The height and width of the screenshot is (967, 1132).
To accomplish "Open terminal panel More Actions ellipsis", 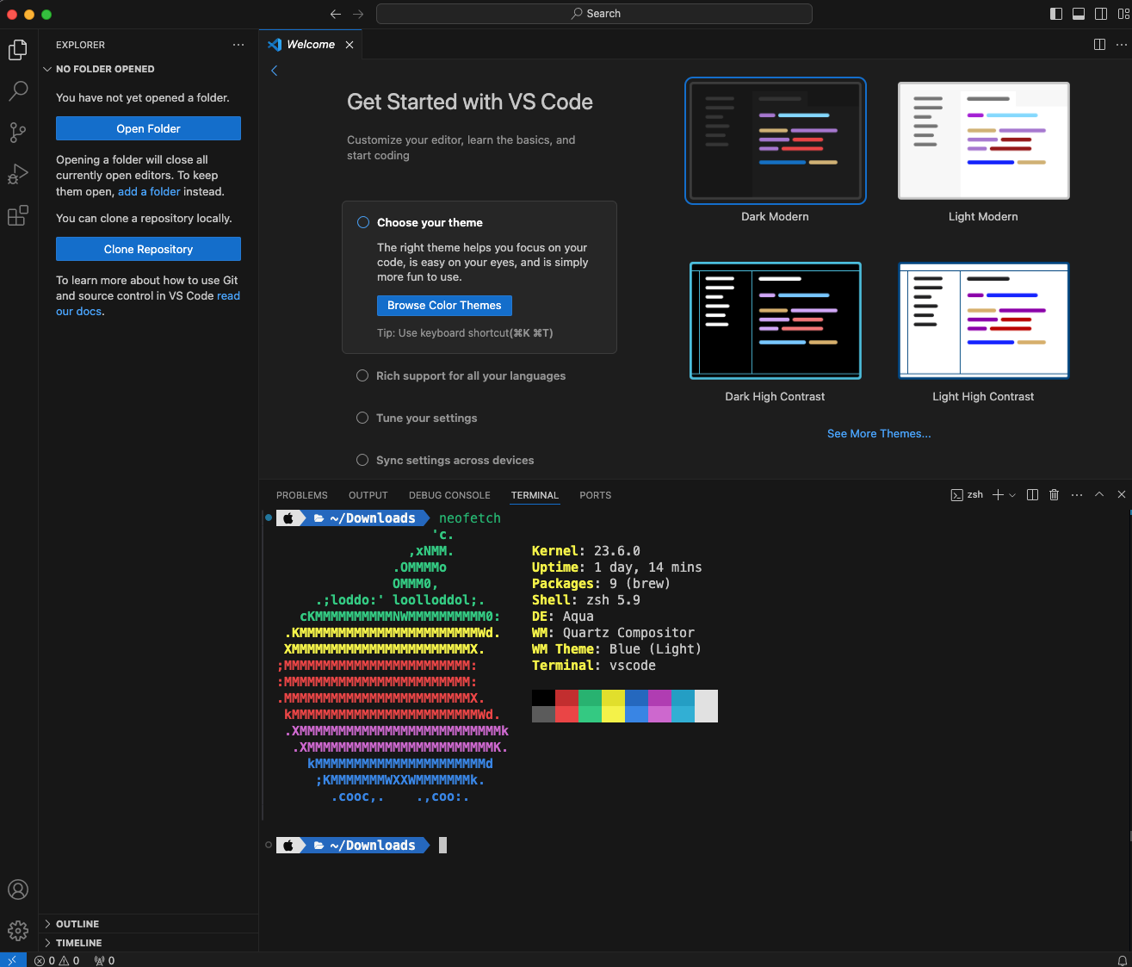I will coord(1077,495).
